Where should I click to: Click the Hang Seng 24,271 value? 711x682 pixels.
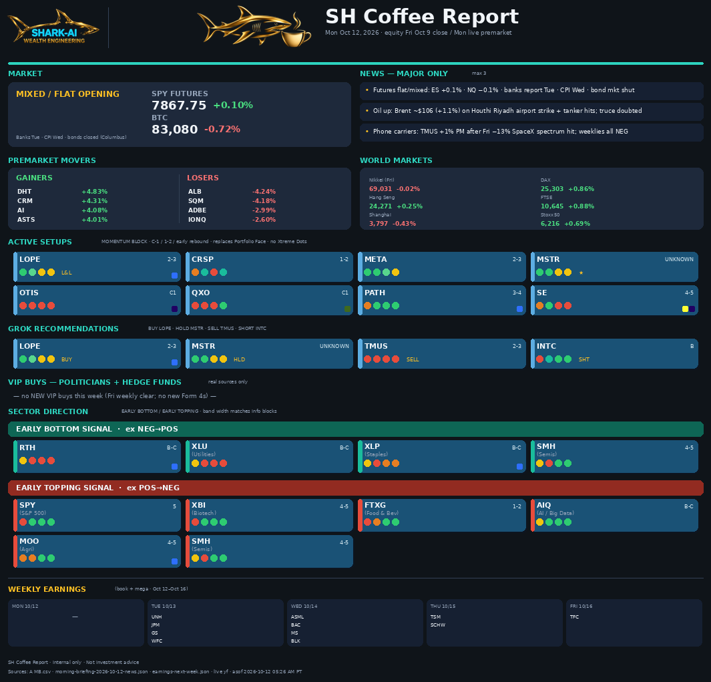[380, 206]
